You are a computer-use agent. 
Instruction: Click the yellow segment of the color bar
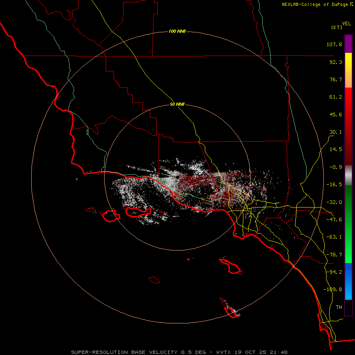click(x=348, y=70)
